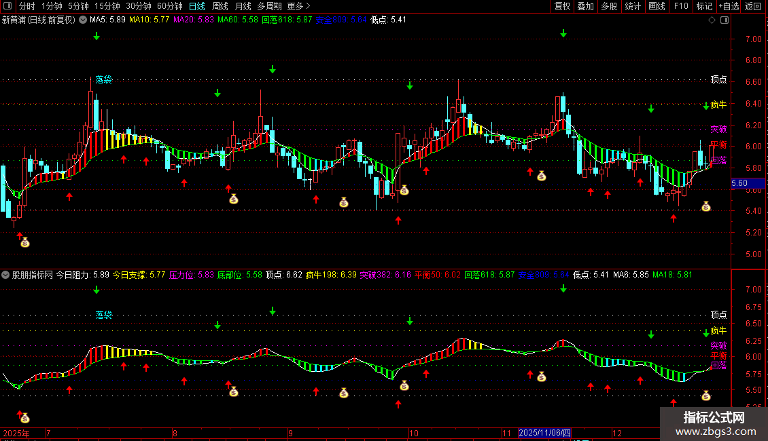Click the MA6: 5.85 label
Image resolution: width=768 pixels, height=441 pixels.
[631, 275]
